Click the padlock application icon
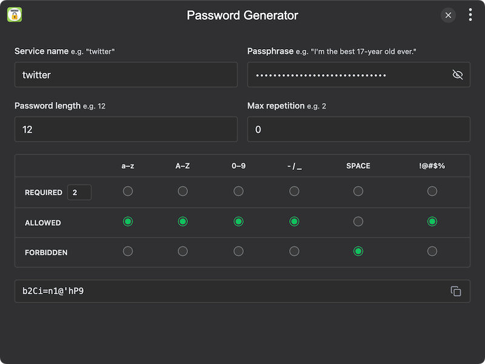Image resolution: width=485 pixels, height=364 pixels. point(14,14)
